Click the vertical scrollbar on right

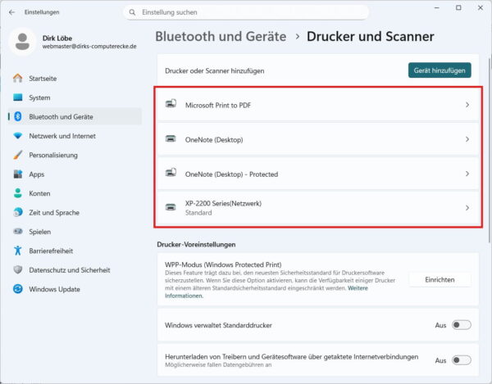pos(490,151)
